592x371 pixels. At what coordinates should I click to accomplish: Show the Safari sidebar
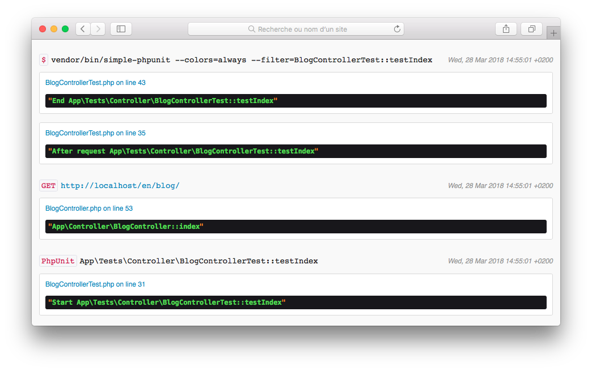point(121,29)
